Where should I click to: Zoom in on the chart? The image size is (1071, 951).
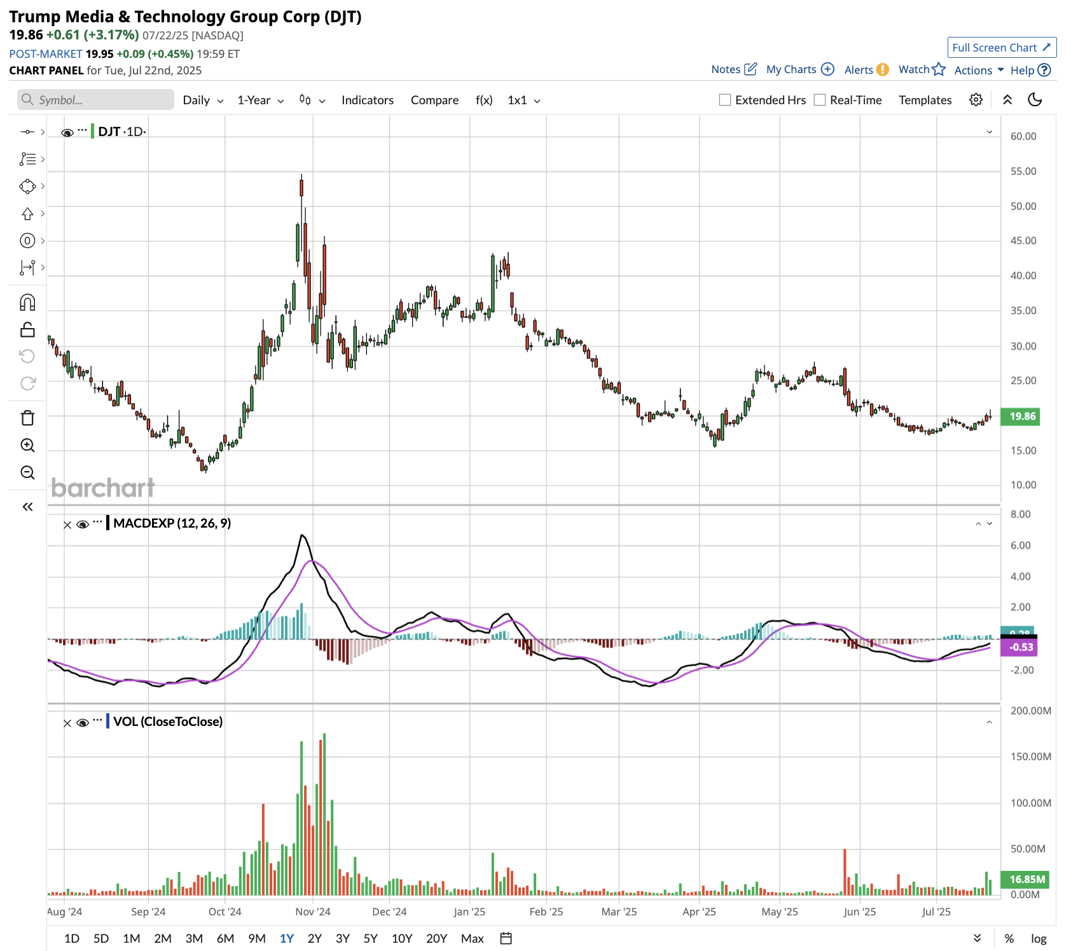pos(27,445)
